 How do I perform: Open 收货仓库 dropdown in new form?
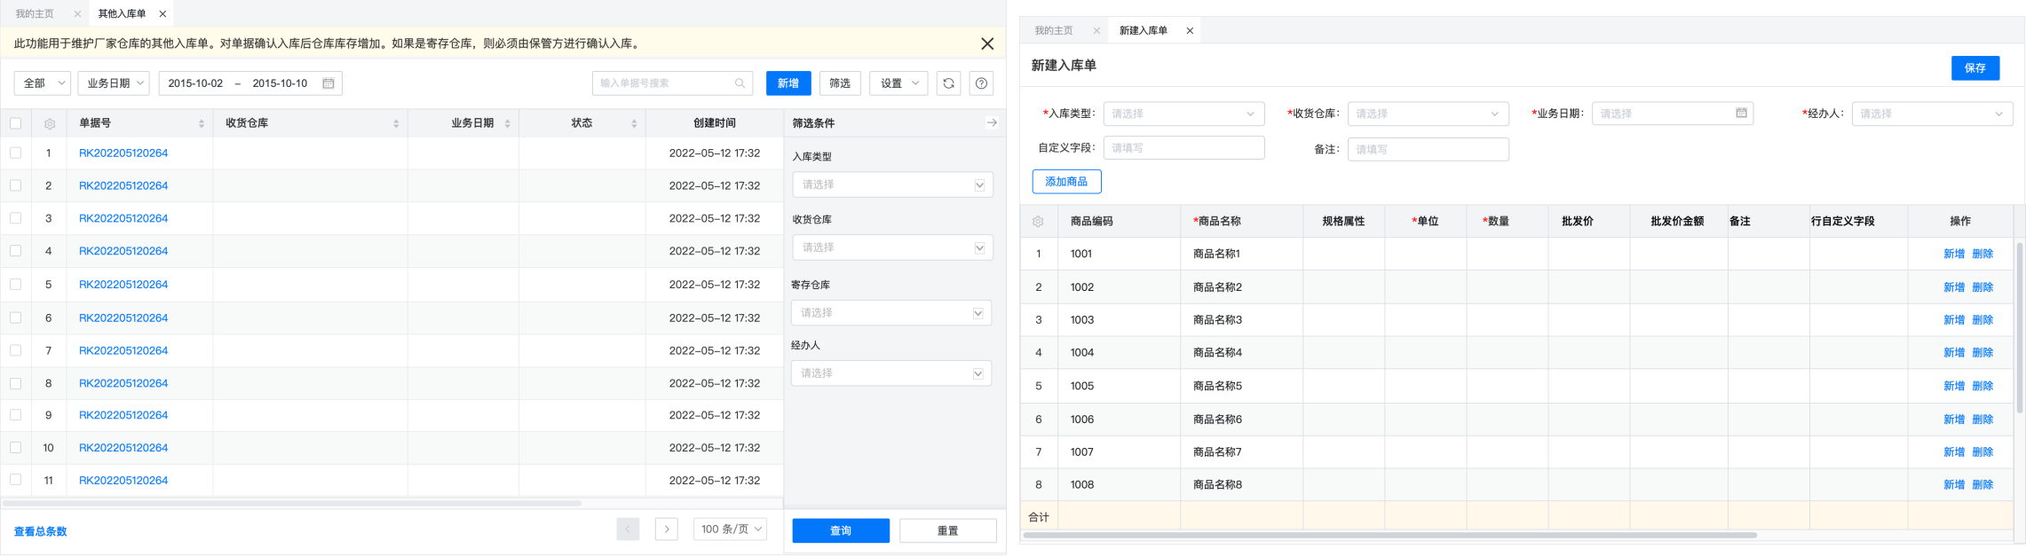1428,114
